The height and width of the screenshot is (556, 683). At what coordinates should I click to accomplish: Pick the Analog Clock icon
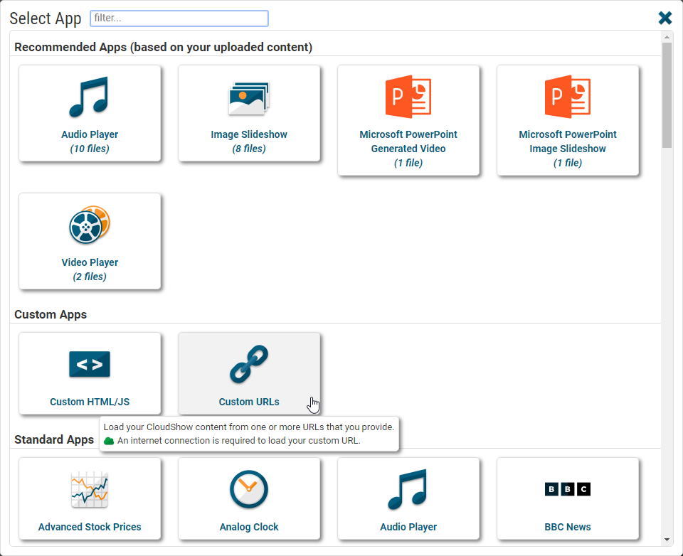pyautogui.click(x=248, y=490)
